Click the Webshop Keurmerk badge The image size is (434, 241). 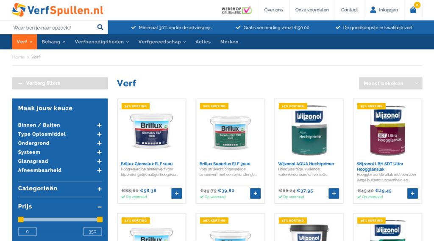(236, 10)
